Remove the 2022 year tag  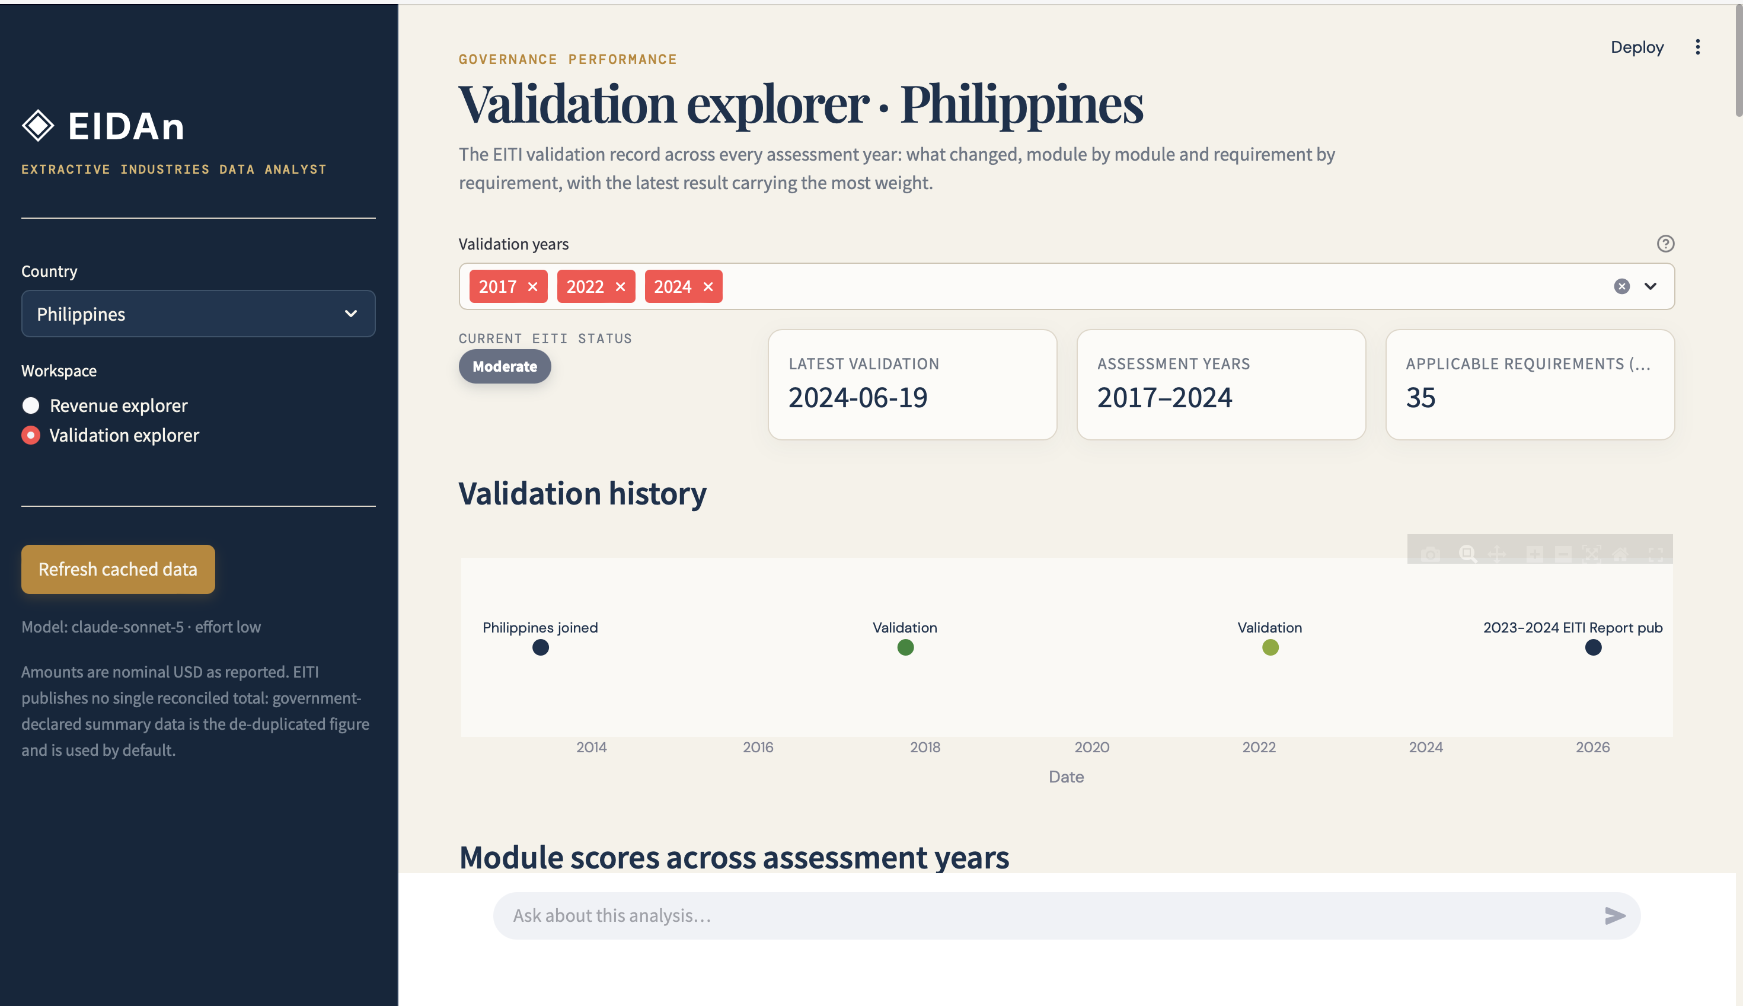click(x=620, y=287)
